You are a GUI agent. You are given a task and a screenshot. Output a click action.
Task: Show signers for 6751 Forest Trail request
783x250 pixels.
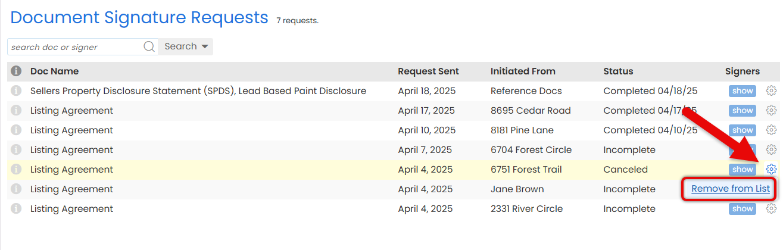click(x=743, y=170)
